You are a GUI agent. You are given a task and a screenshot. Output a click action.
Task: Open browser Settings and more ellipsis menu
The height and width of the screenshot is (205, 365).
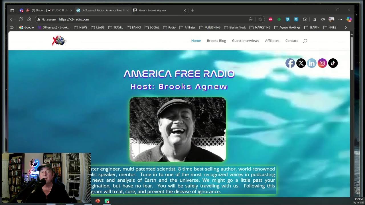point(340,19)
